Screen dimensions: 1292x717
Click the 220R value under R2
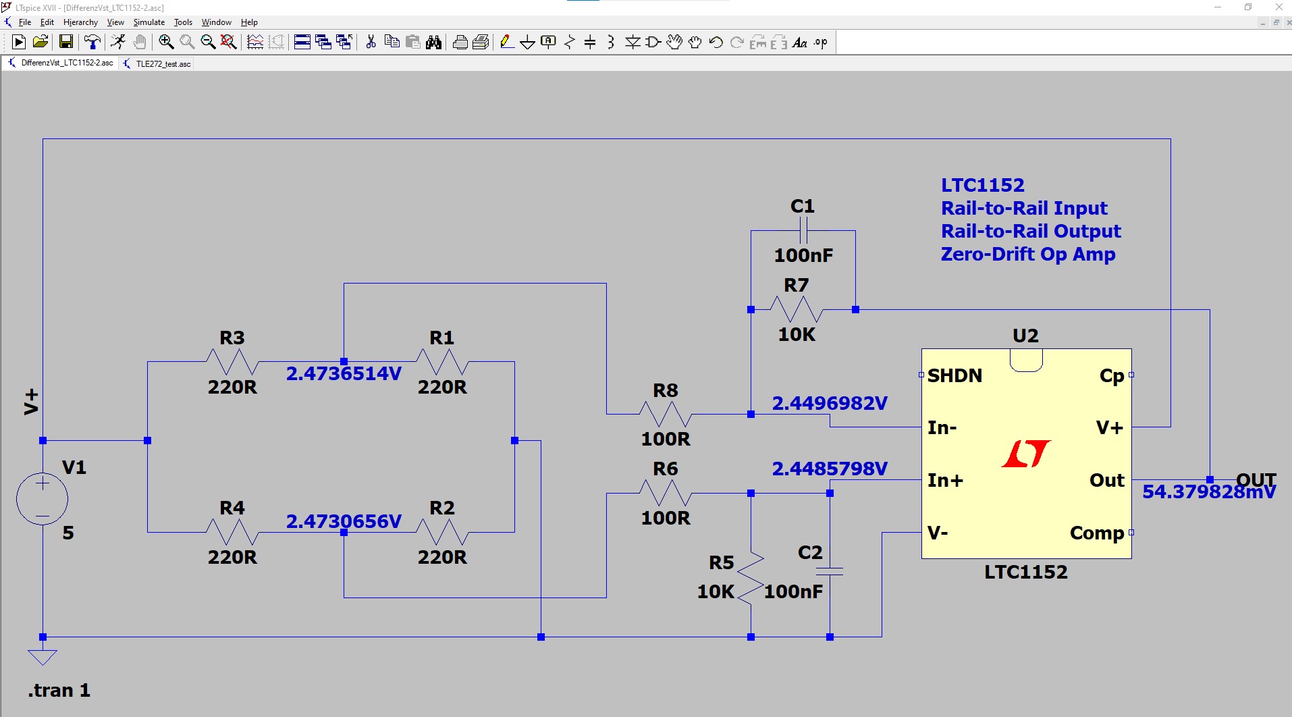pyautogui.click(x=442, y=557)
